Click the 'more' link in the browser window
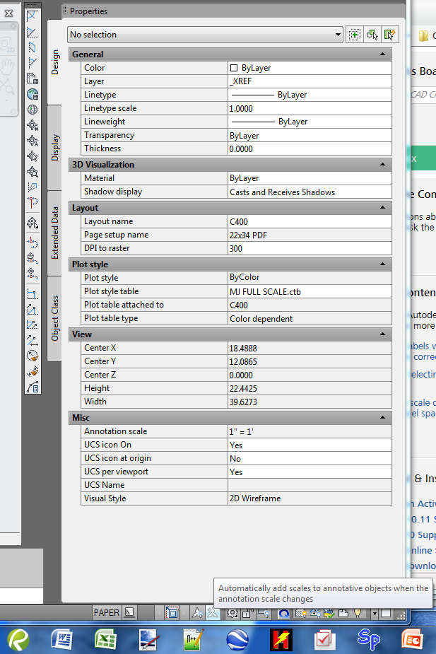The image size is (436, 654). [424, 326]
